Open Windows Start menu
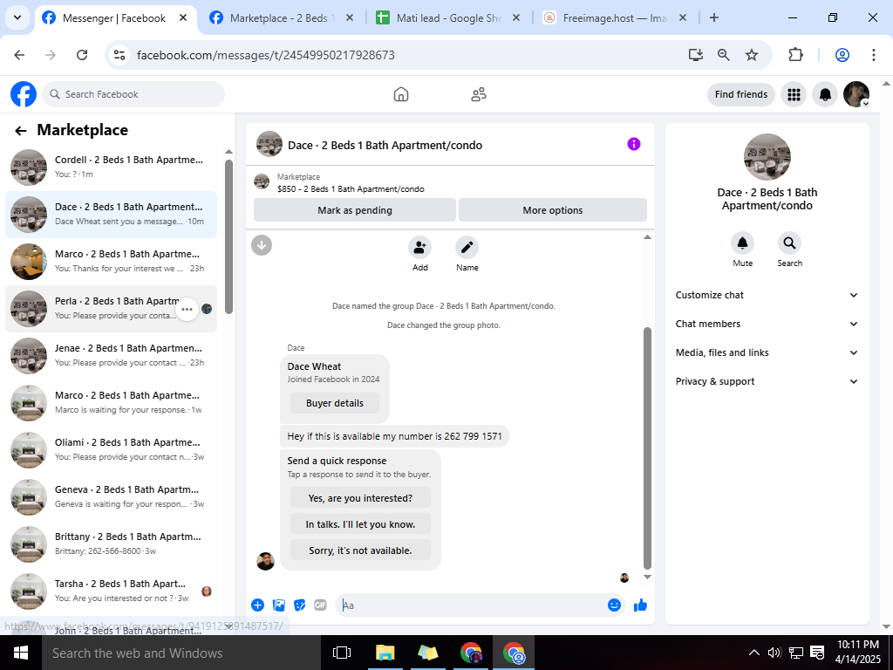 click(21, 653)
